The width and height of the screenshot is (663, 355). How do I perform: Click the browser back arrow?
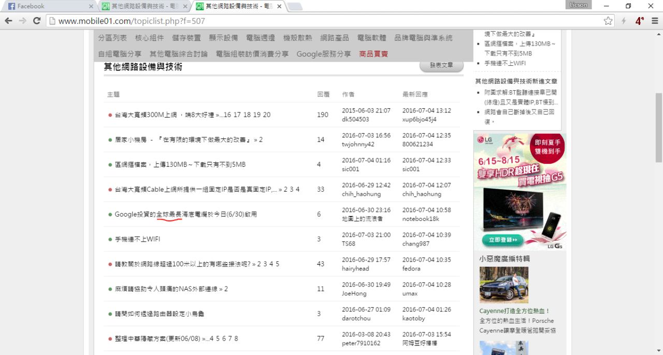pos(8,21)
